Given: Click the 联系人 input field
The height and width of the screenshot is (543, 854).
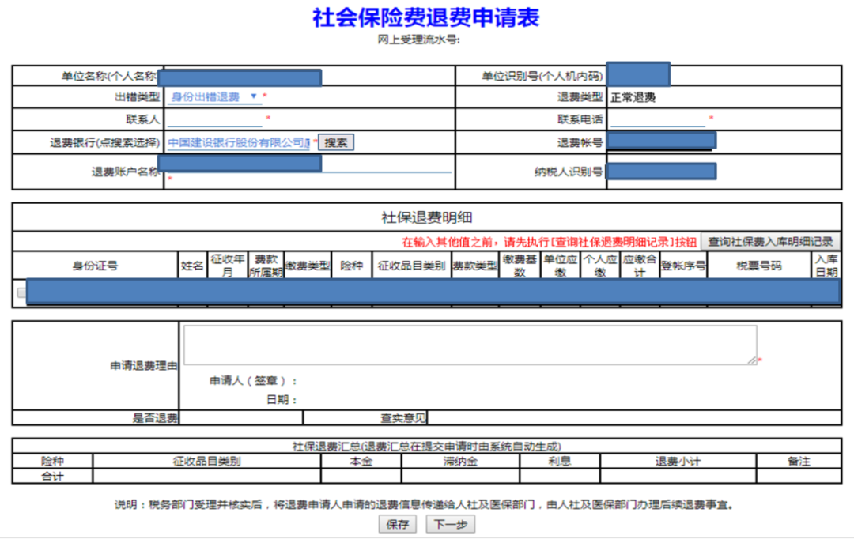Looking at the screenshot, I should pos(215,119).
